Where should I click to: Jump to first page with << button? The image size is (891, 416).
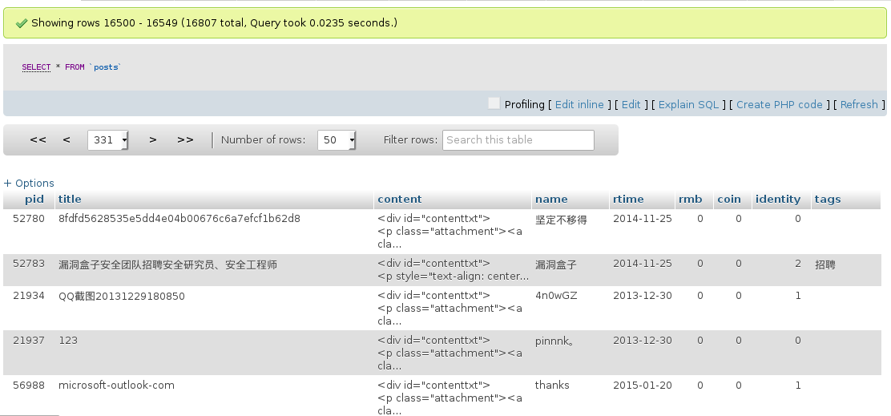pos(38,139)
